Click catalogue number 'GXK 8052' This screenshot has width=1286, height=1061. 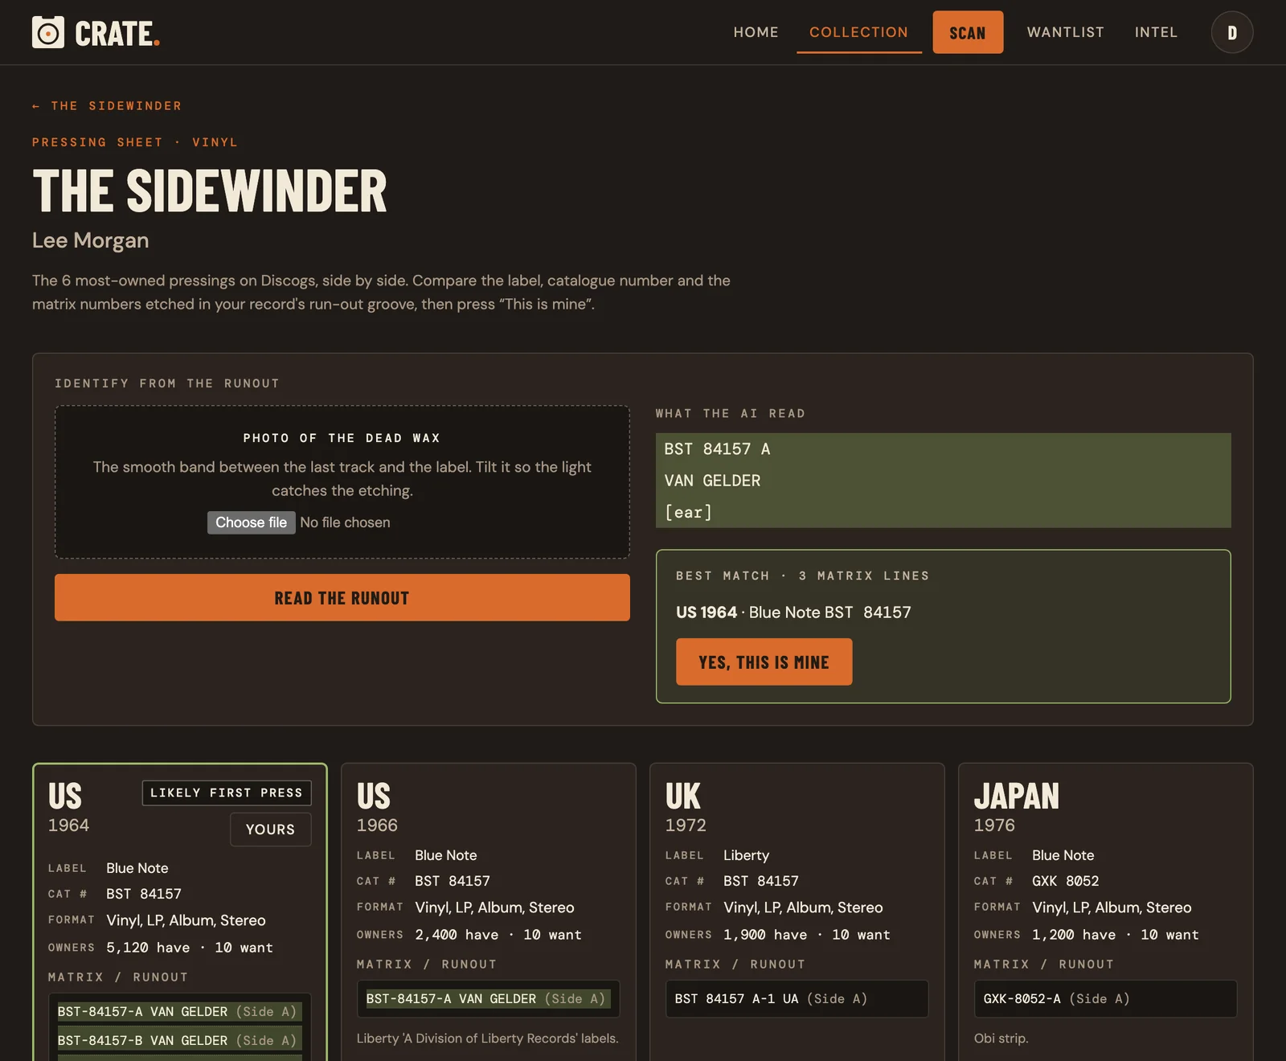click(x=1065, y=881)
